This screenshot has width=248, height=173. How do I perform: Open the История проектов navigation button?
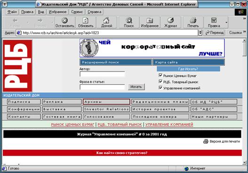[160, 109]
